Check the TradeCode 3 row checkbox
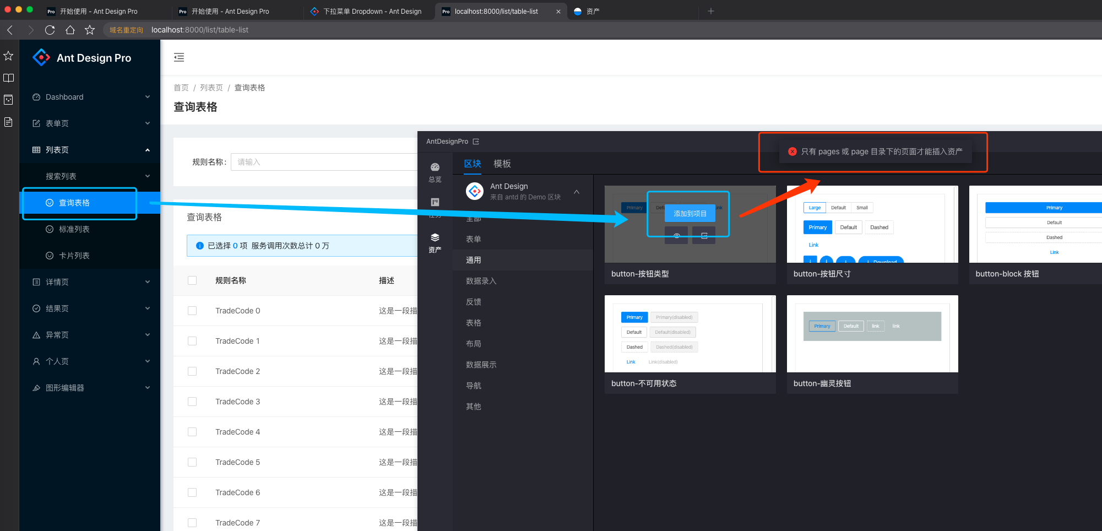Viewport: 1102px width, 531px height. (192, 402)
